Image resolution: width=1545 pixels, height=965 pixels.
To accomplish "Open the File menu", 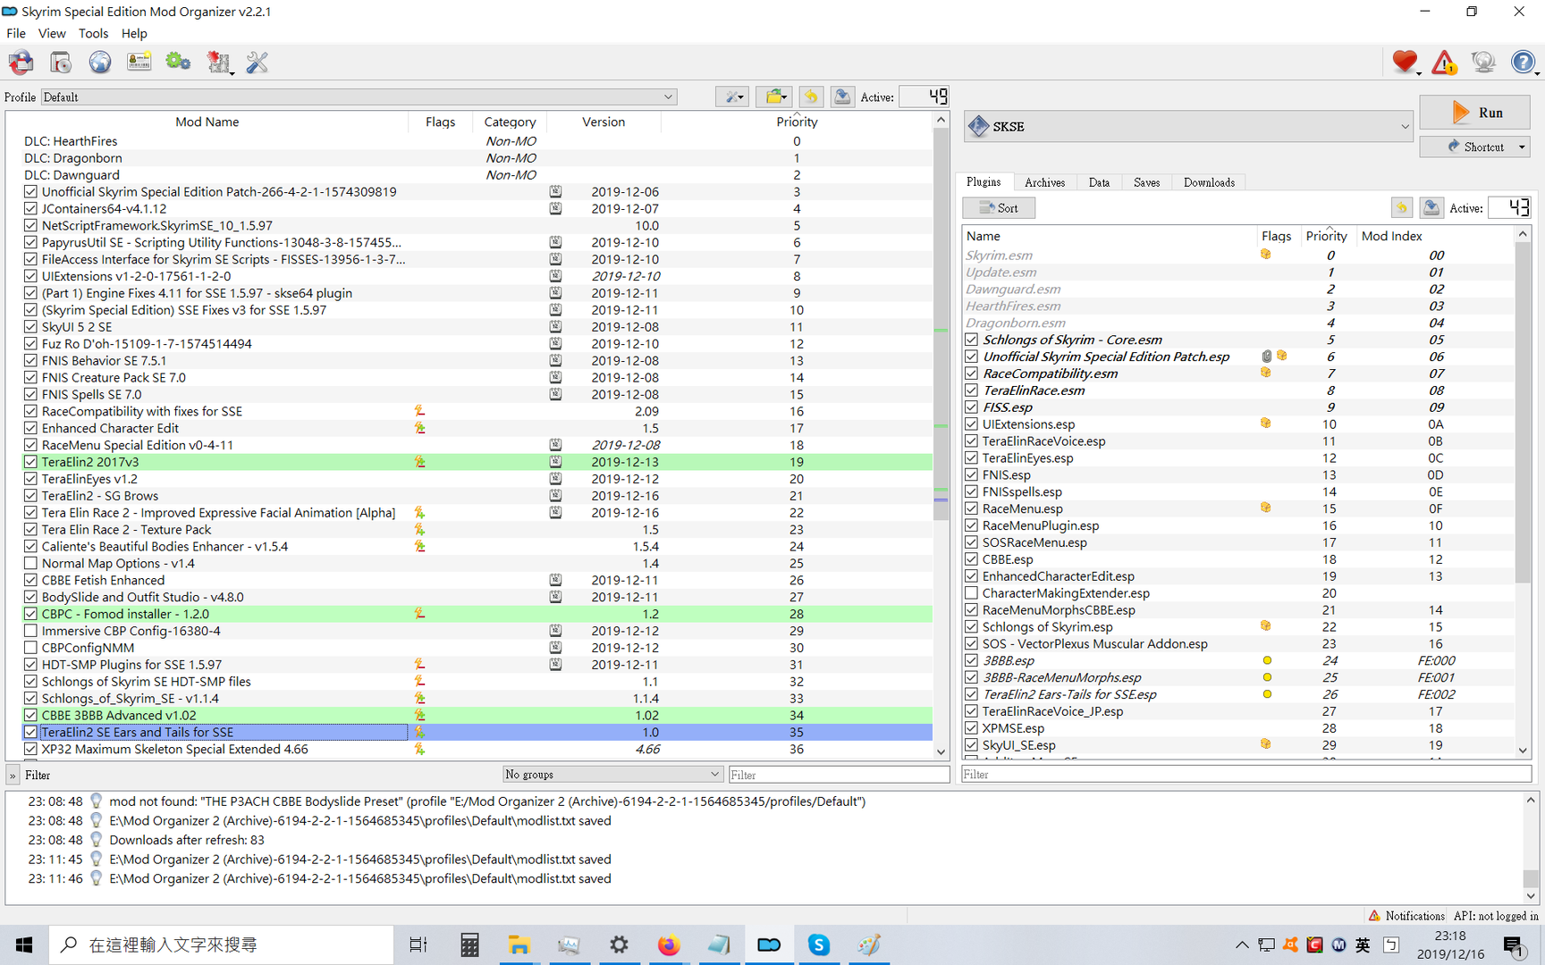I will click(16, 33).
